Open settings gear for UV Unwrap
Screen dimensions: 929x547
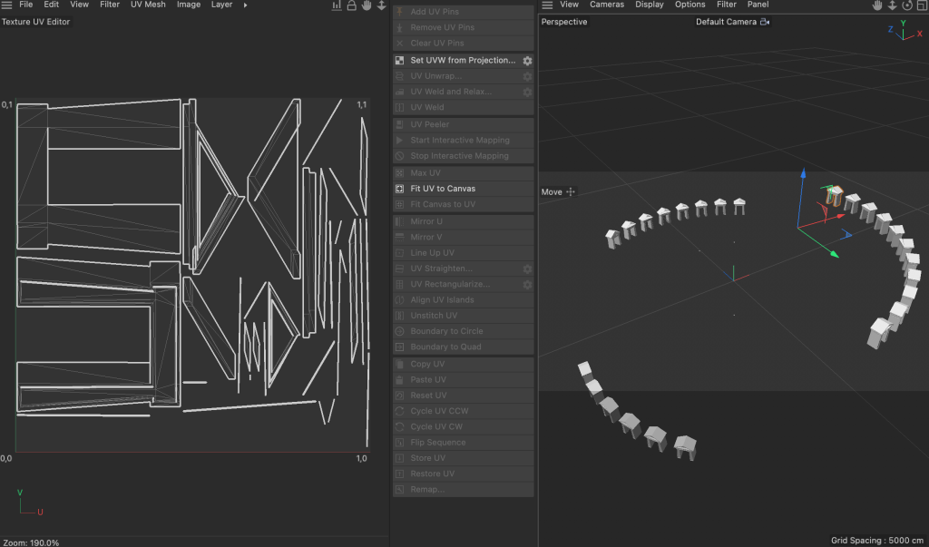527,76
